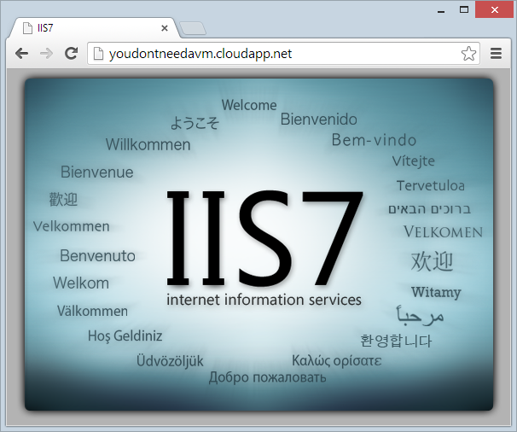517x432 pixels.
Task: Click the "Hoş Geldiniz" text
Action: point(125,336)
